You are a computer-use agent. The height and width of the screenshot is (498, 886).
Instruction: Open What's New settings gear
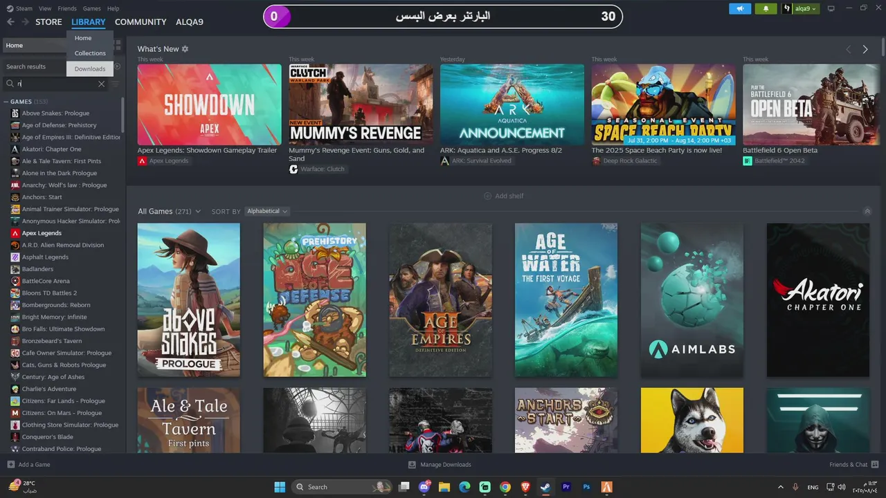[x=185, y=49]
